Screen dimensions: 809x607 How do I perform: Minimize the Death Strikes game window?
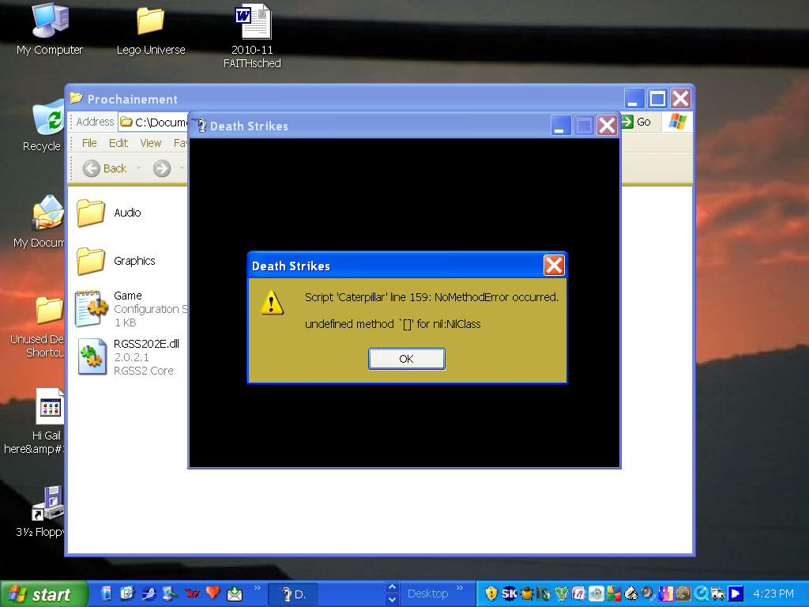click(561, 126)
